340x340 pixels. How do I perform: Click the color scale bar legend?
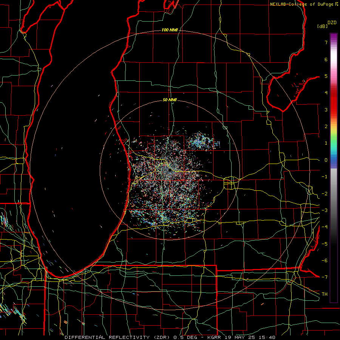tap(334, 168)
